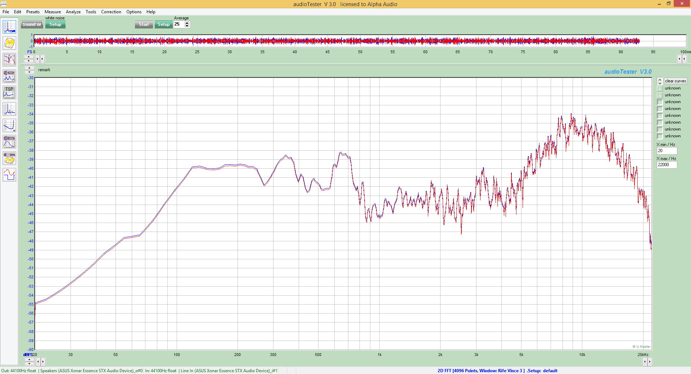The image size is (691, 374).
Task: Shift waveform time axis left at its start
Action: pyautogui.click(x=37, y=59)
